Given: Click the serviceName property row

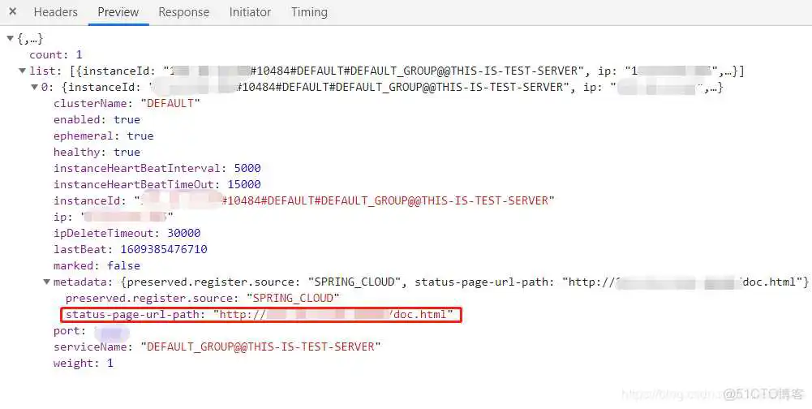Looking at the screenshot, I should (x=217, y=347).
